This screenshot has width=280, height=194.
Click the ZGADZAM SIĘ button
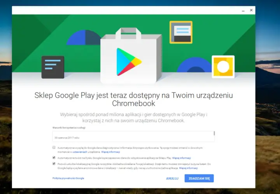tap(199, 178)
